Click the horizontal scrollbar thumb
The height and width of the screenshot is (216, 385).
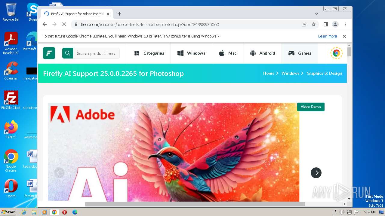click(195, 204)
